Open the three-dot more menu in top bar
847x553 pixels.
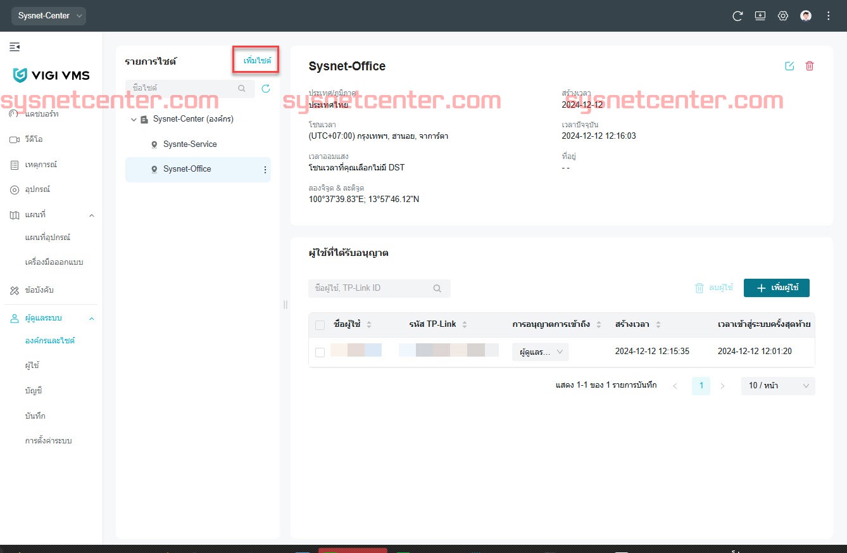click(829, 16)
